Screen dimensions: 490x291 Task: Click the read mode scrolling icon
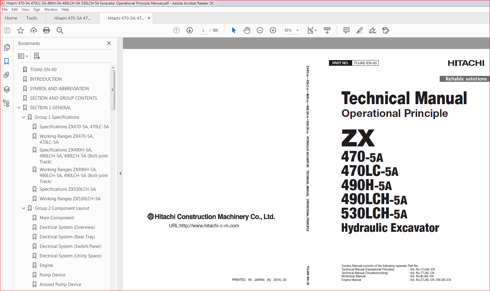pos(327,30)
